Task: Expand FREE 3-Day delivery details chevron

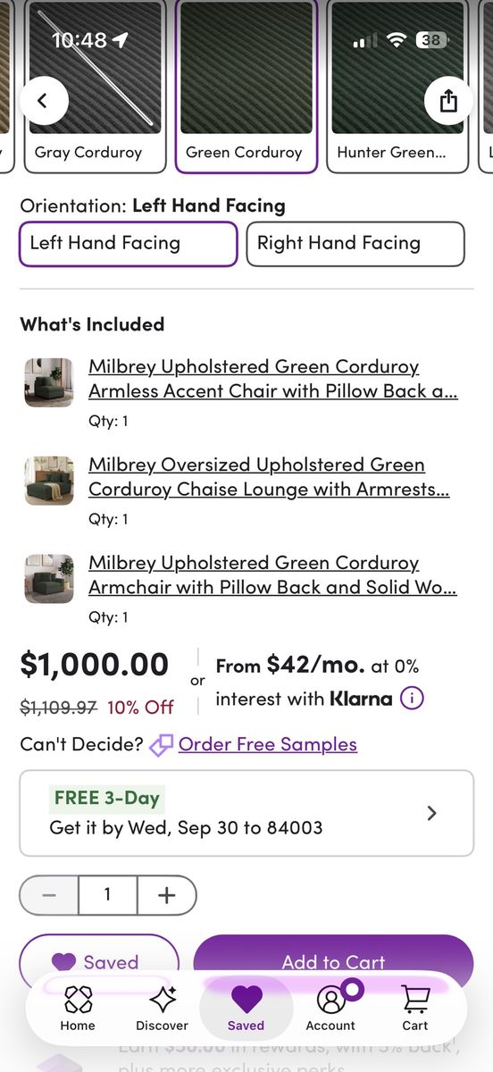Action: (x=431, y=813)
